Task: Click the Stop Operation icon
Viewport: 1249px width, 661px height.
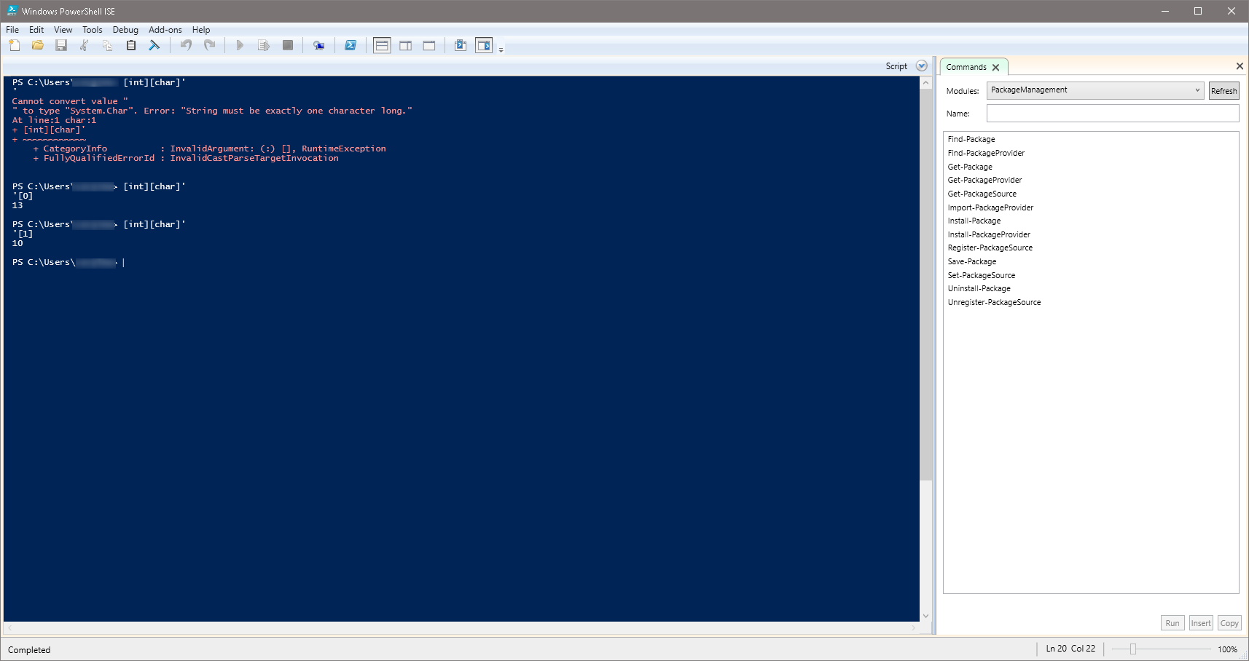Action: point(287,45)
